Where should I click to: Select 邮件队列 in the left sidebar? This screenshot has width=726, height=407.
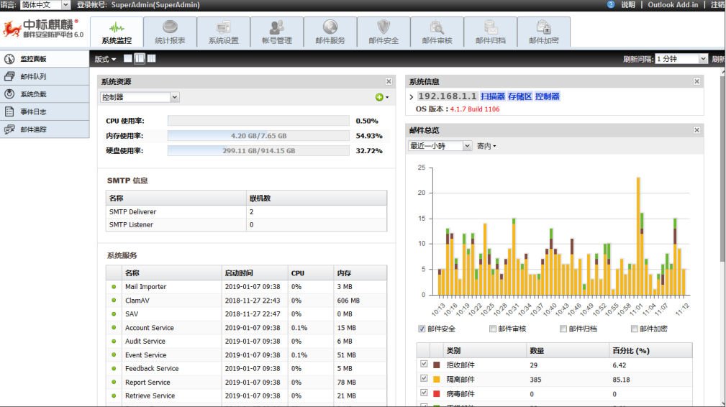pyautogui.click(x=33, y=76)
